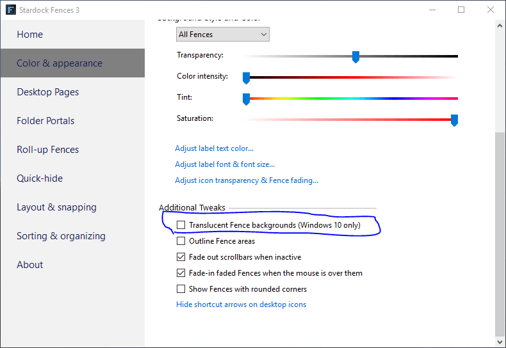This screenshot has width=506, height=348.
Task: Click the vertical scrollbar thumb
Action: tap(500, 234)
